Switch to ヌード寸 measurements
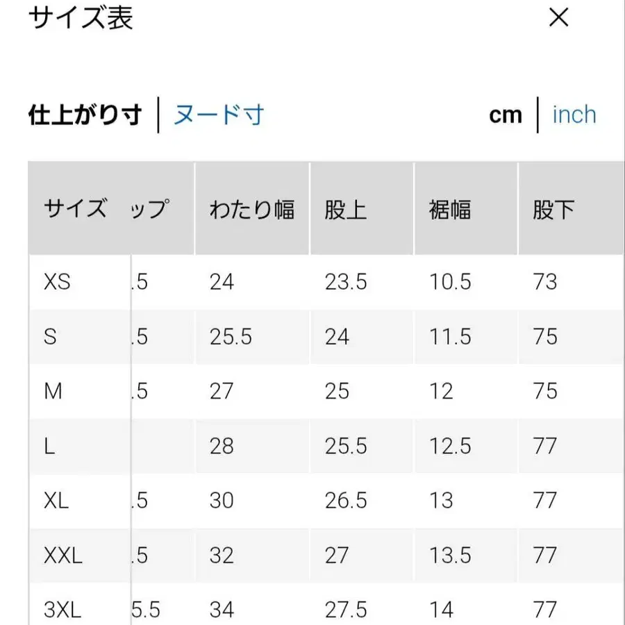The width and height of the screenshot is (625, 625). tap(217, 115)
